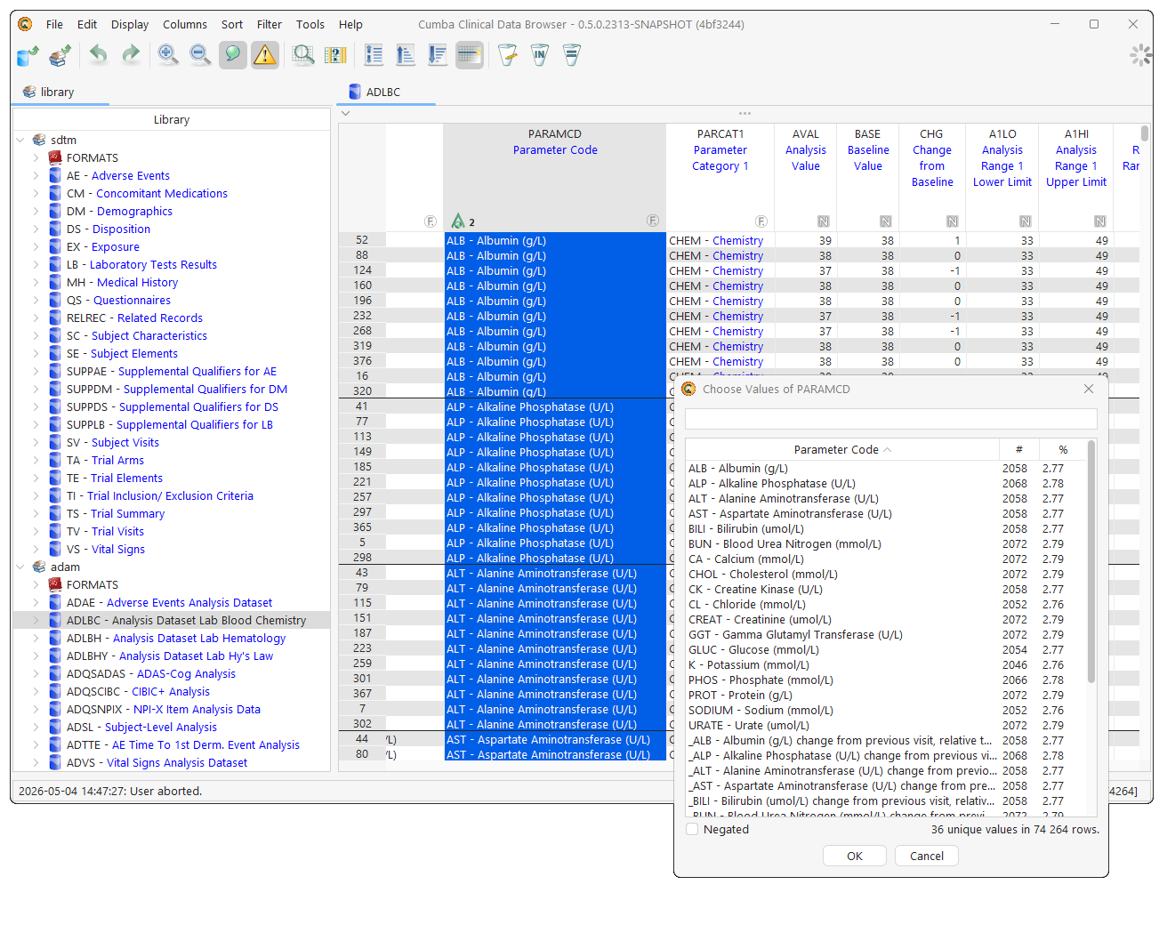Click the undo arrow in toolbar
1167x925 pixels.
(99, 55)
